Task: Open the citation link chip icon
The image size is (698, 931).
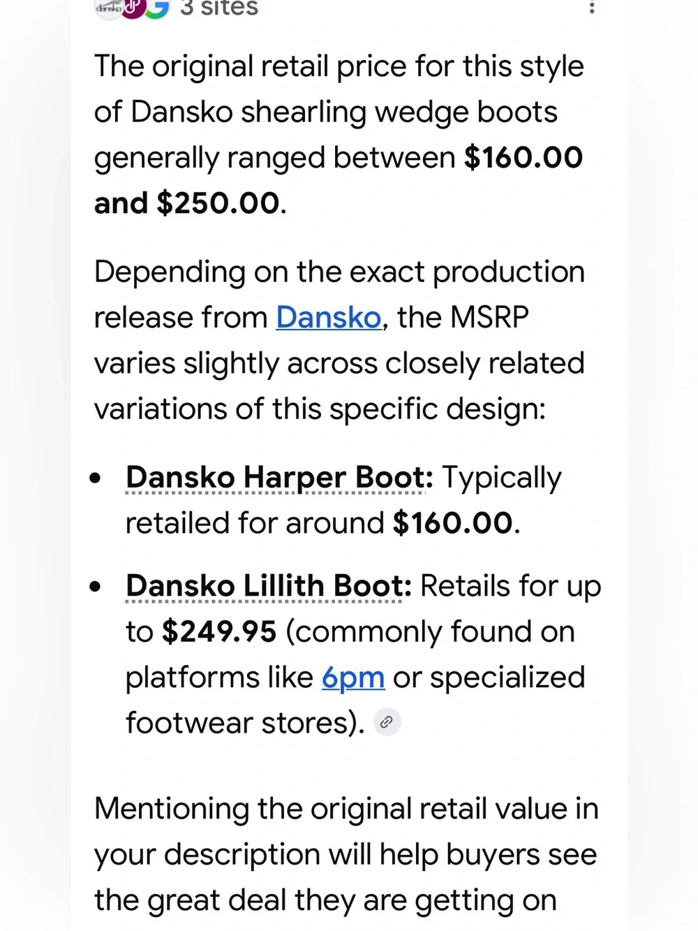Action: tap(387, 722)
